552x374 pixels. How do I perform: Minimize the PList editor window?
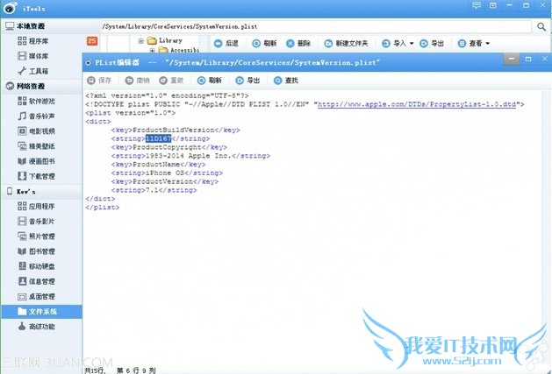(x=512, y=59)
